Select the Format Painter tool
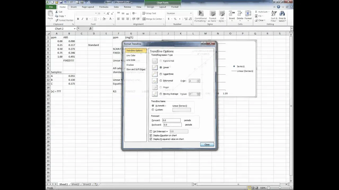This screenshot has height=190, width=339. pyautogui.click(x=64, y=20)
